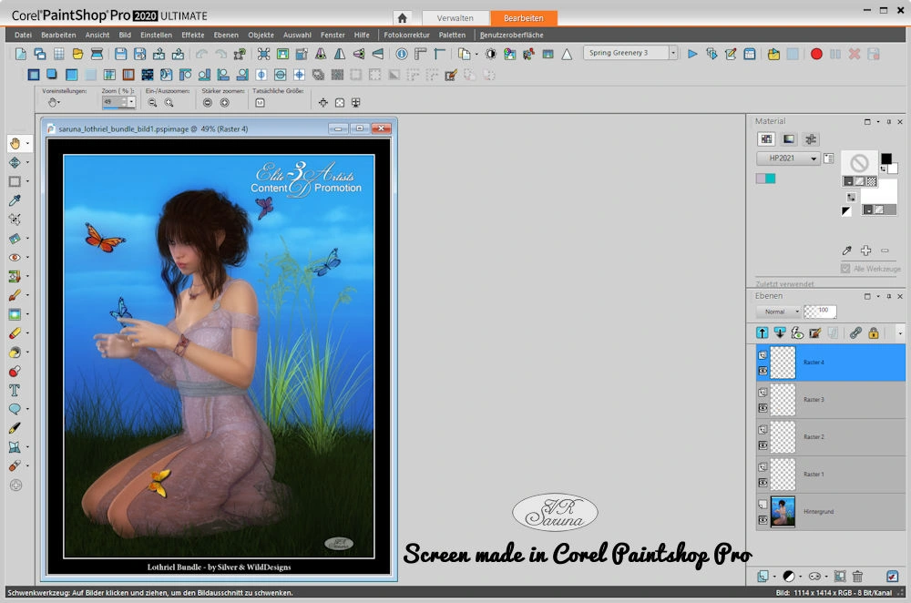The height and width of the screenshot is (603, 911).
Task: Toggle visibility of Hintergrund layer
Action: coord(762,520)
